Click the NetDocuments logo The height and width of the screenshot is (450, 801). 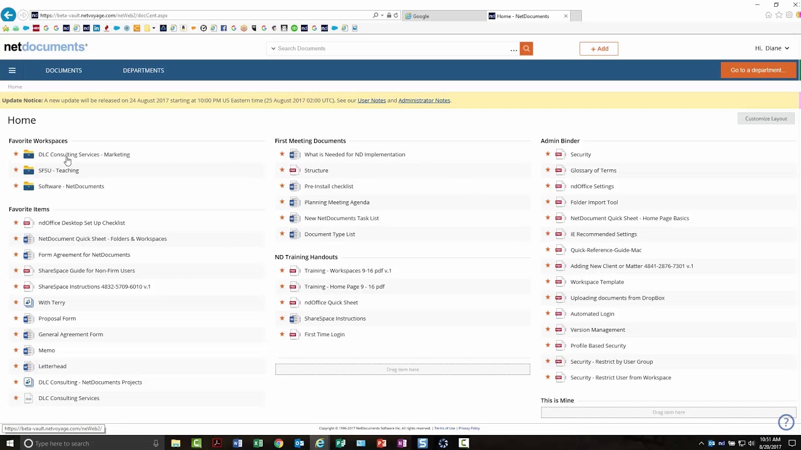46,47
